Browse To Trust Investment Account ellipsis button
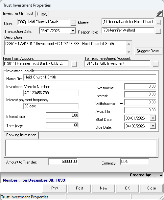 (155, 64)
